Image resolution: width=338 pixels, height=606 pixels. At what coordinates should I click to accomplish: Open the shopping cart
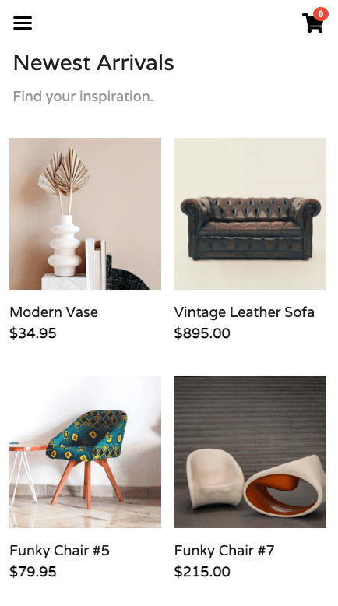[x=313, y=23]
